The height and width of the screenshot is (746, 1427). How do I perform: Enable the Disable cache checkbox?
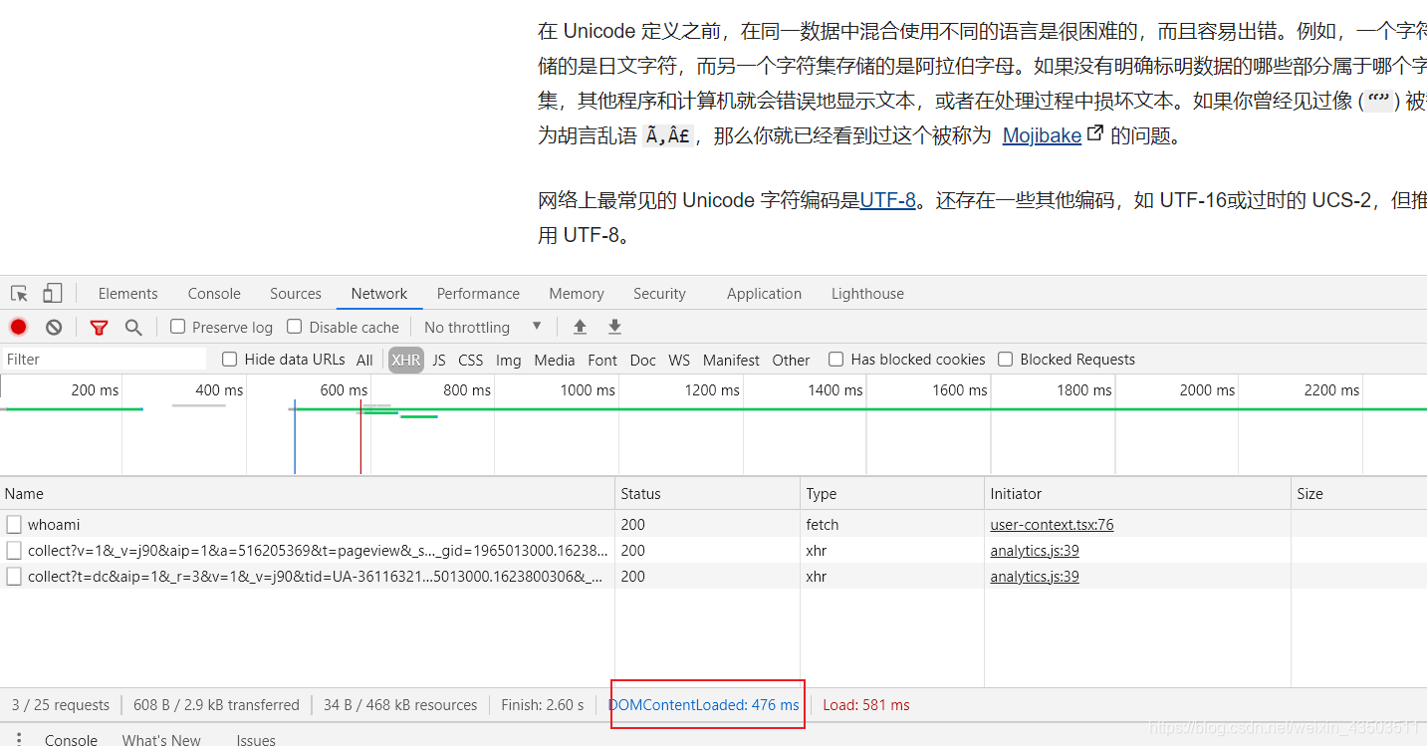(294, 327)
